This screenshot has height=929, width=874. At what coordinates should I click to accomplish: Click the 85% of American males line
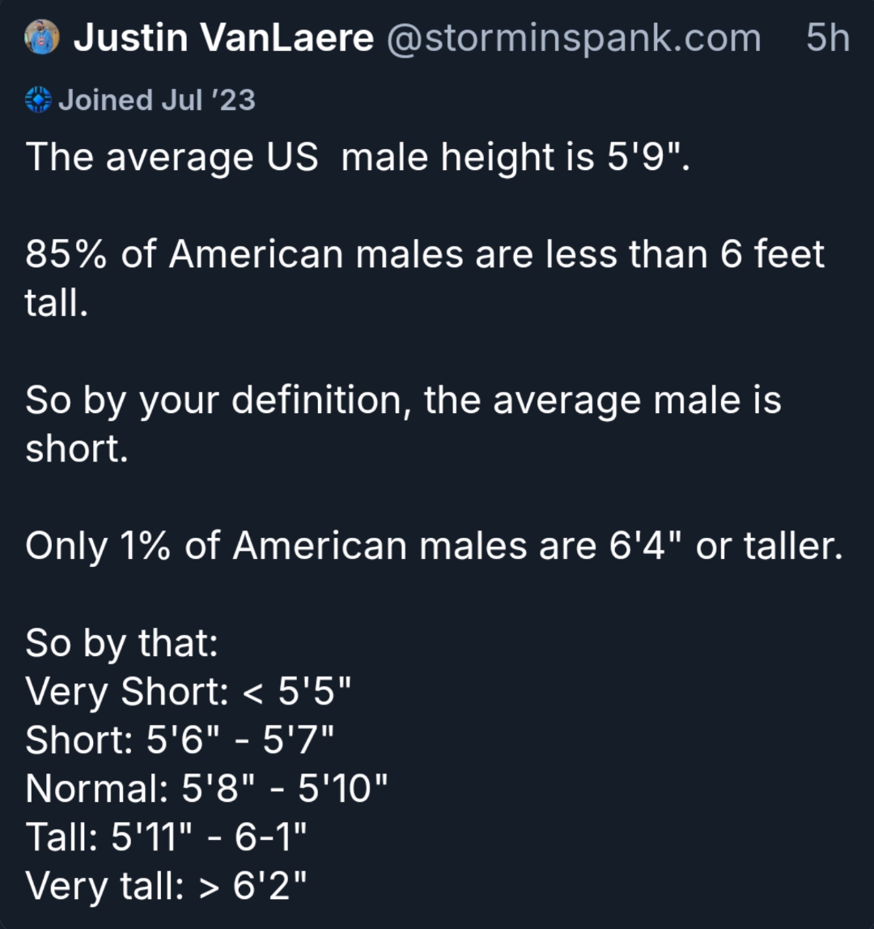click(424, 254)
